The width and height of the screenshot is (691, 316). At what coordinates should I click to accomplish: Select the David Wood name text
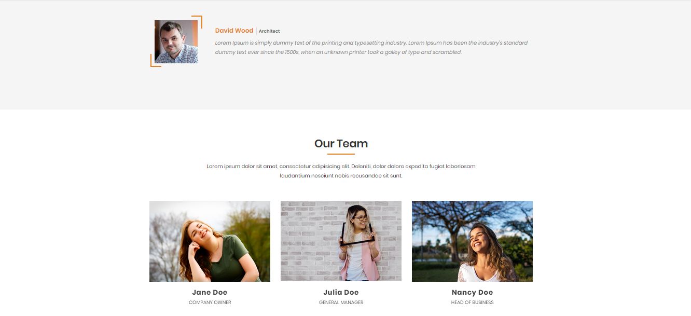(x=234, y=31)
